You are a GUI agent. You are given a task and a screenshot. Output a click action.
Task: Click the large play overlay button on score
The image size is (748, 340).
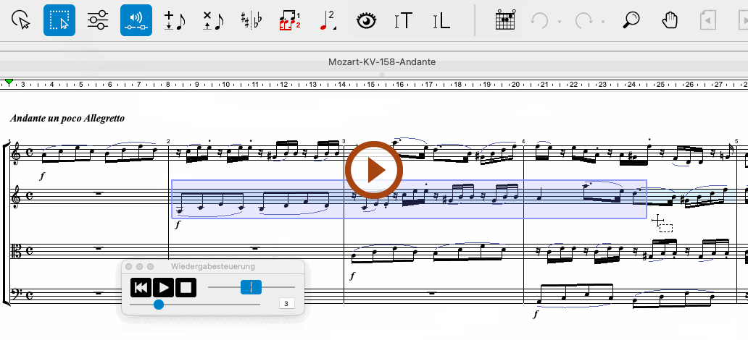pos(374,171)
